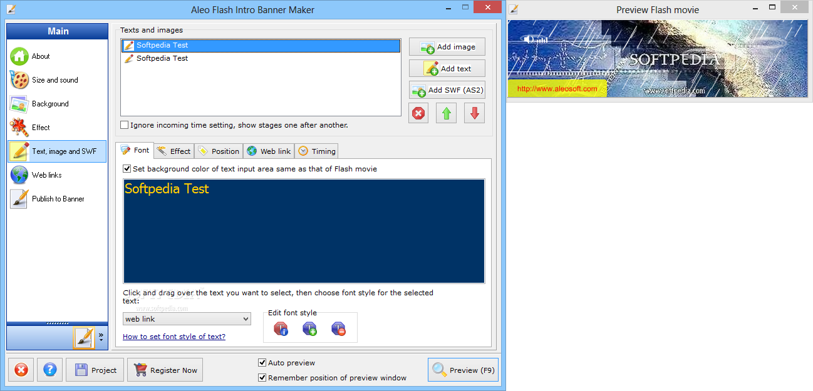
Task: Click the Add image button
Action: click(x=447, y=47)
